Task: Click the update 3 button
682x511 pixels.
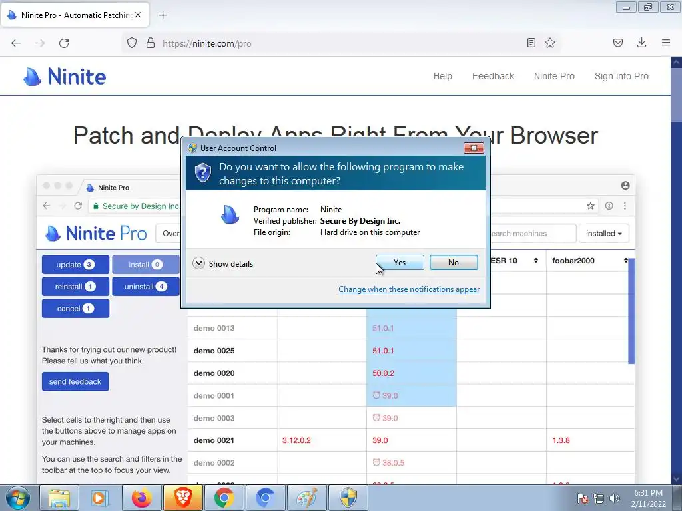Action: tap(75, 265)
